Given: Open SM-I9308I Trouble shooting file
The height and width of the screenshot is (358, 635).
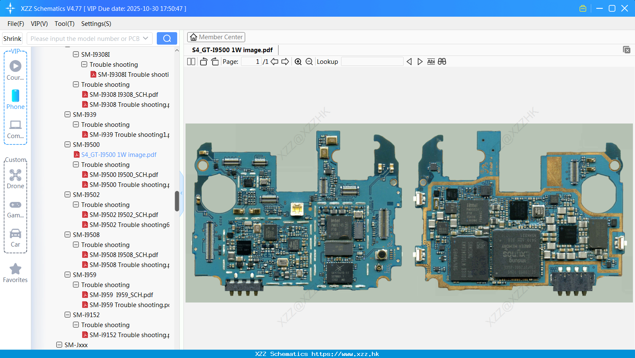Looking at the screenshot, I should [133, 74].
